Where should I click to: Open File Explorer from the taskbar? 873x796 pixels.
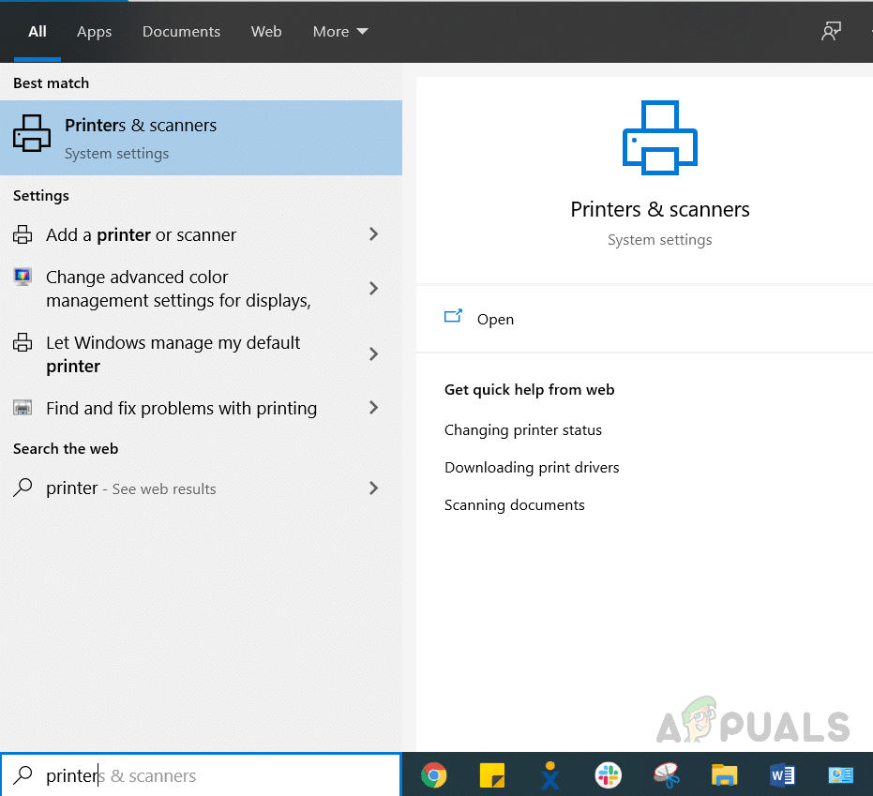(724, 775)
